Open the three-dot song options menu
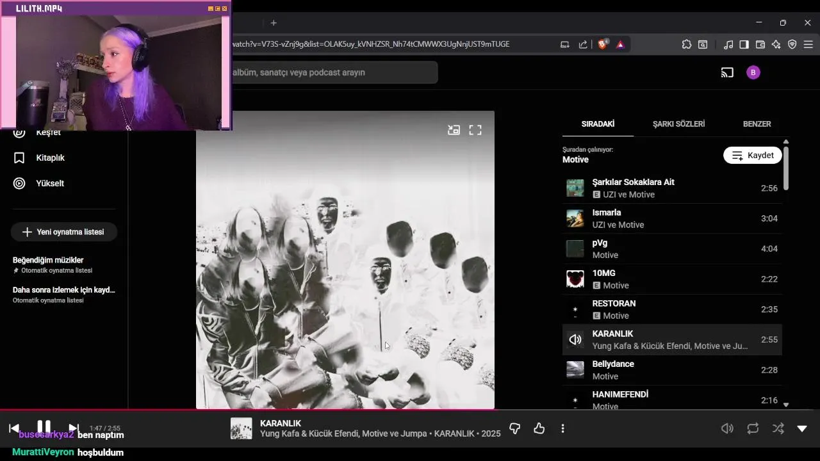Image resolution: width=820 pixels, height=461 pixels. (562, 428)
